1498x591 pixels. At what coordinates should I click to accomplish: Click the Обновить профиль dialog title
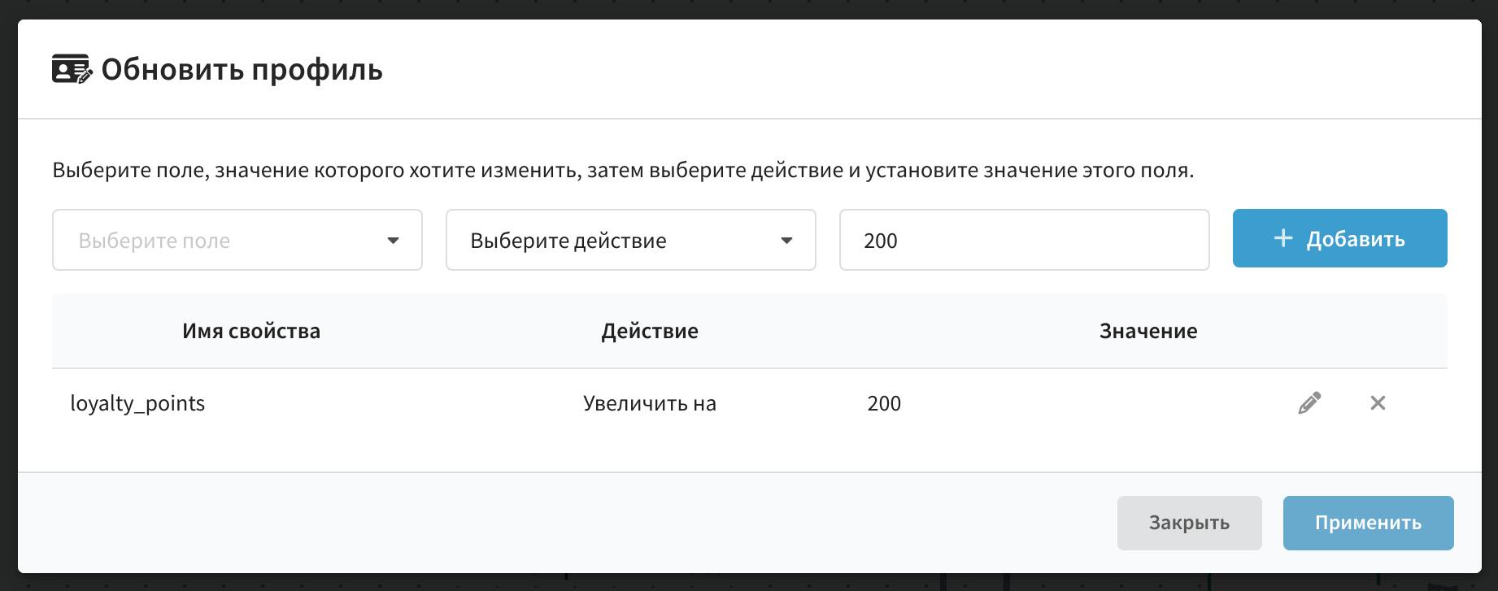pos(242,70)
